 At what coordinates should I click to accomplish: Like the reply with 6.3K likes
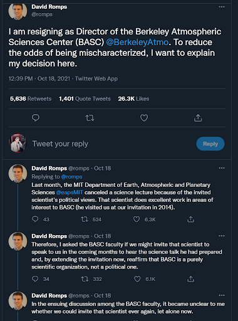[137, 219]
